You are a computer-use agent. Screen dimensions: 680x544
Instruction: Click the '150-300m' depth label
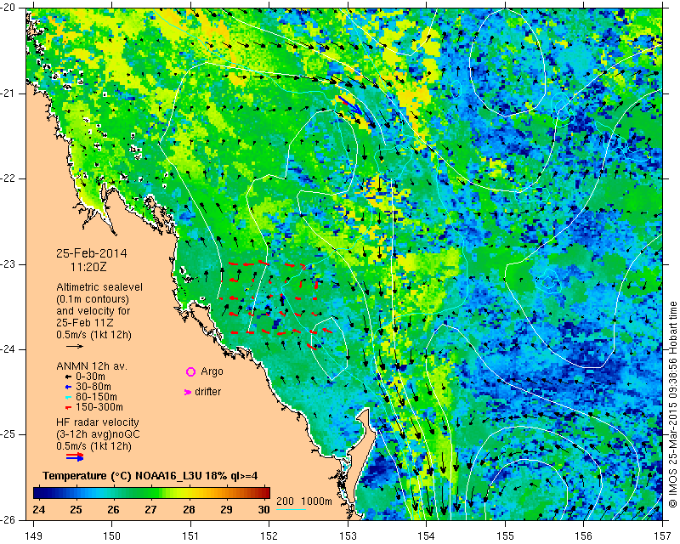point(99,407)
